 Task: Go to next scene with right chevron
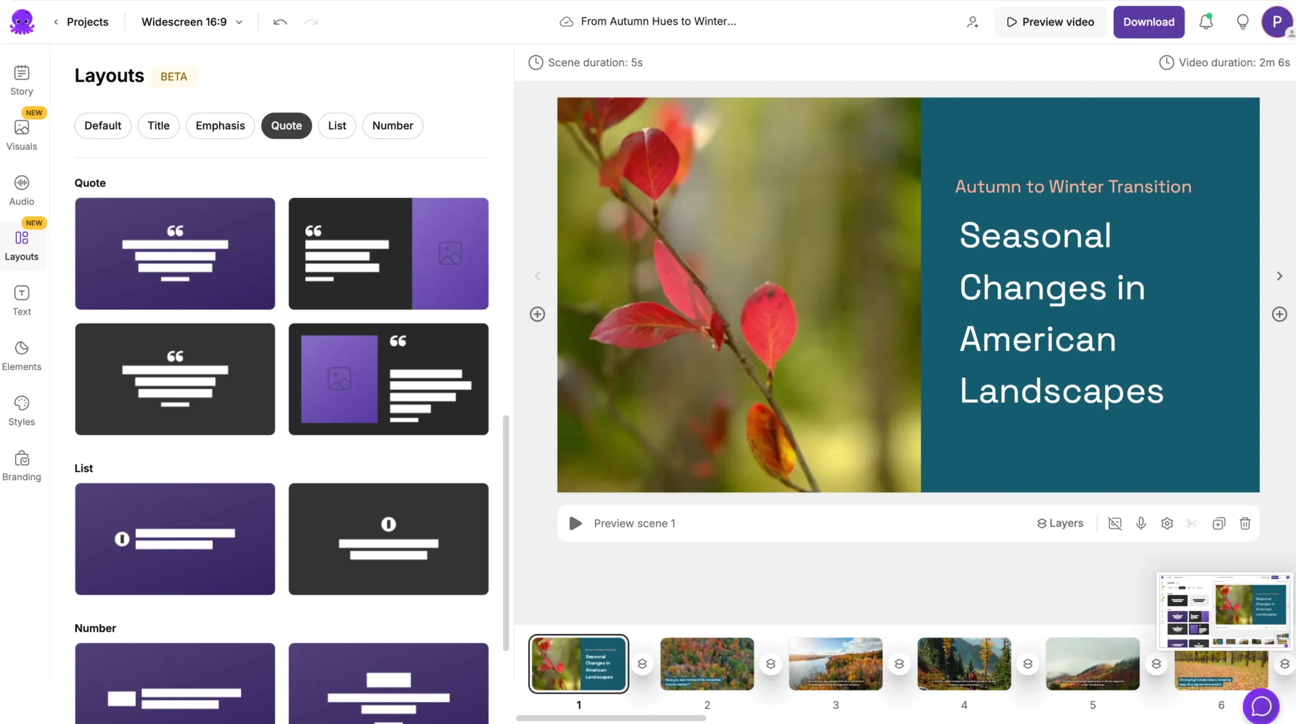pos(1279,276)
